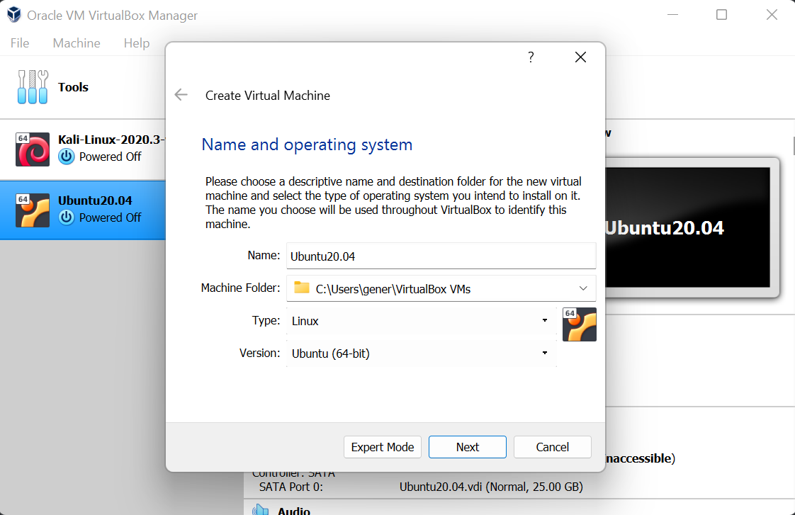Expand the Machine Folder dropdown chevron
The width and height of the screenshot is (795, 515).
coord(583,288)
